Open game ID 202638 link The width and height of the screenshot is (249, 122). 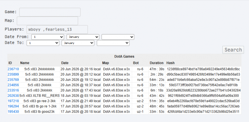pyautogui.click(x=13, y=96)
